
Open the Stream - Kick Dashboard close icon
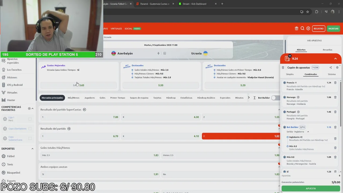tap(216, 4)
